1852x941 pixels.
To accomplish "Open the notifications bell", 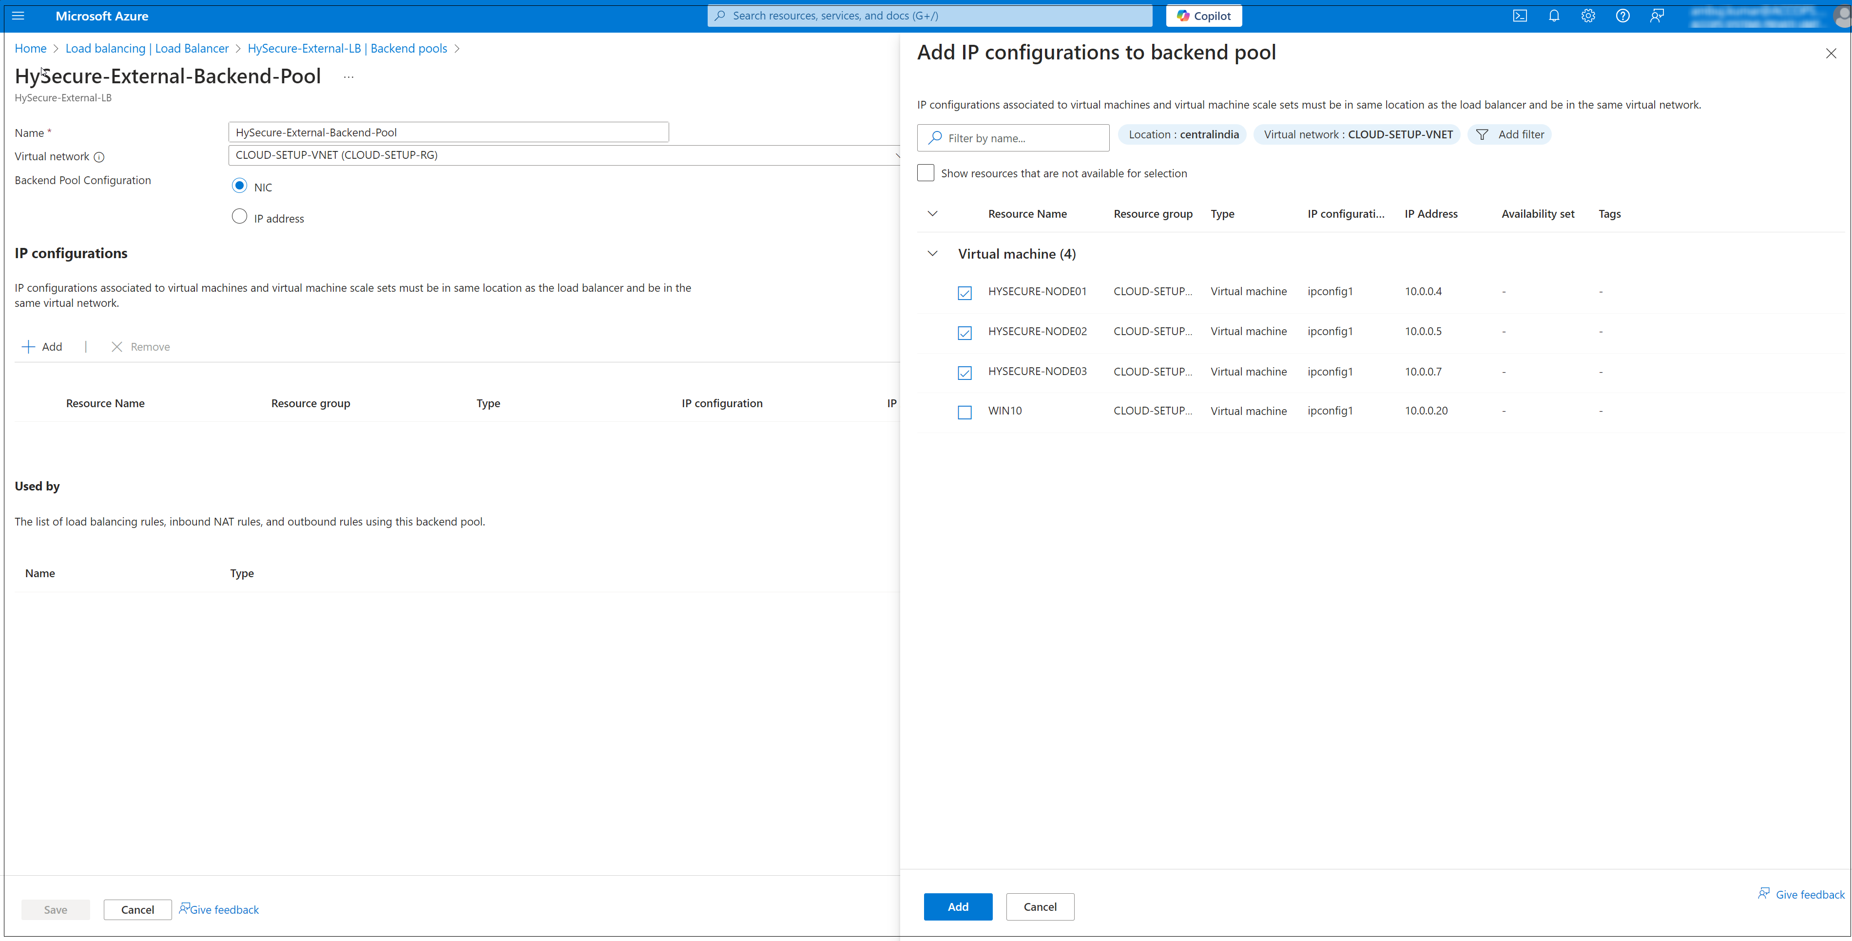I will (1554, 16).
